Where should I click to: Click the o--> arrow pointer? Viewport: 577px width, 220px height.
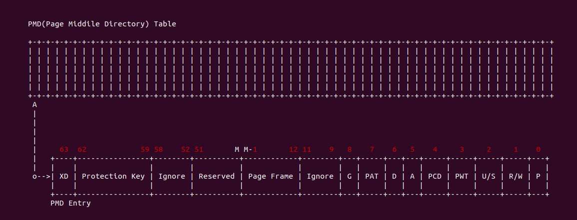(x=41, y=176)
